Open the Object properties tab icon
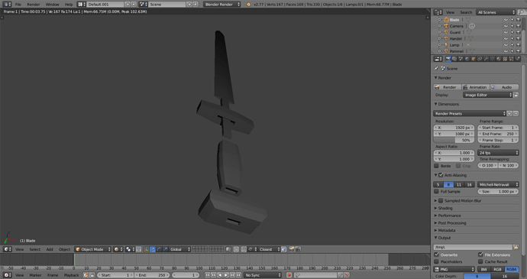This screenshot has width=527, height=279. point(474,59)
